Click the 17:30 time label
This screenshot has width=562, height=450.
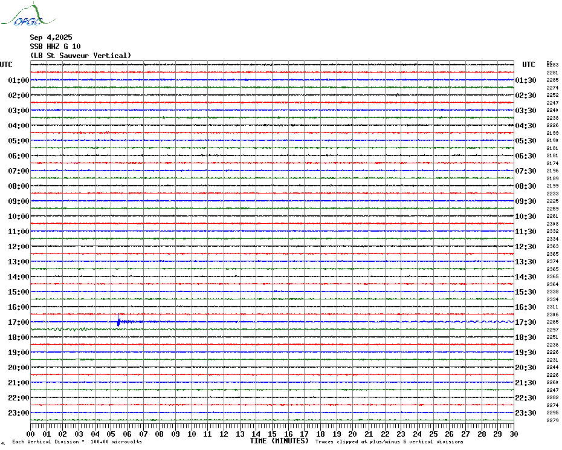coord(526,322)
